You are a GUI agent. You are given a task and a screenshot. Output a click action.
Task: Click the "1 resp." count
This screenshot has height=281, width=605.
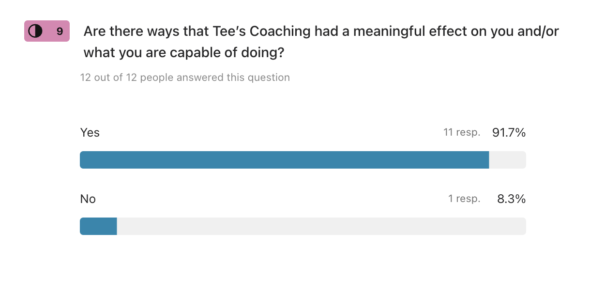pos(464,199)
